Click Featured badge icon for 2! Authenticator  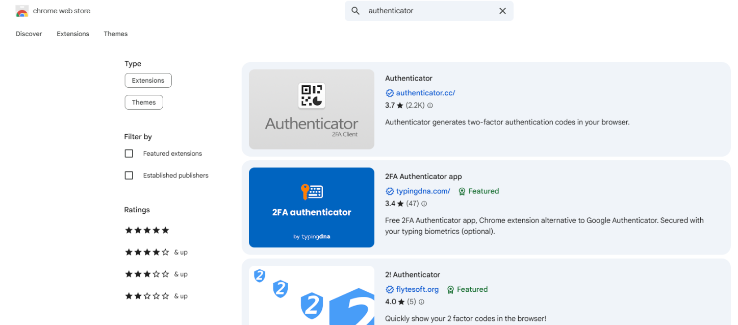coord(451,289)
